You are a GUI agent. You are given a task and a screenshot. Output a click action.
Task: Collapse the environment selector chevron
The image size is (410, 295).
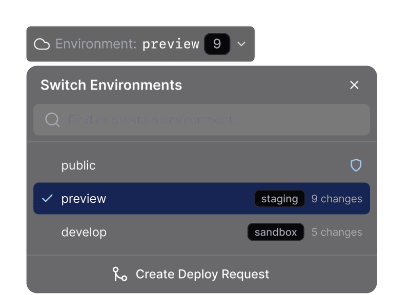pyautogui.click(x=241, y=44)
